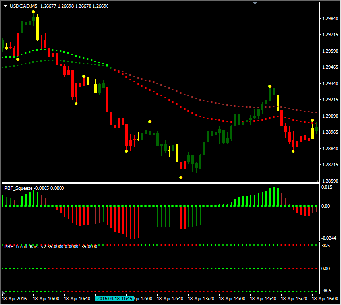Click the chart shift marker triangle at top
This screenshot has width=341, height=305.
click(255, 3)
